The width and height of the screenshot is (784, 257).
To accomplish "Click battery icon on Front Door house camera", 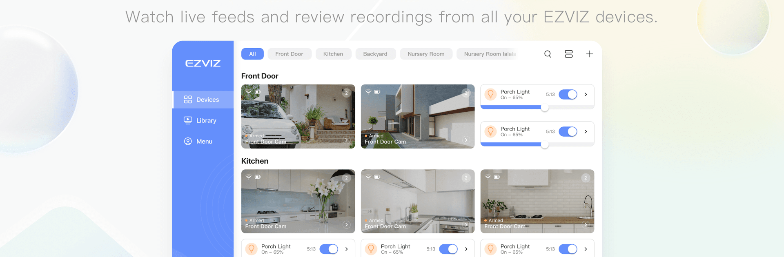I will tap(377, 92).
